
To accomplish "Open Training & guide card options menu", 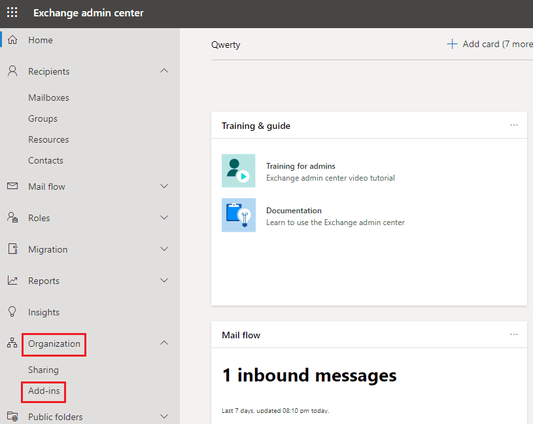I will point(513,125).
